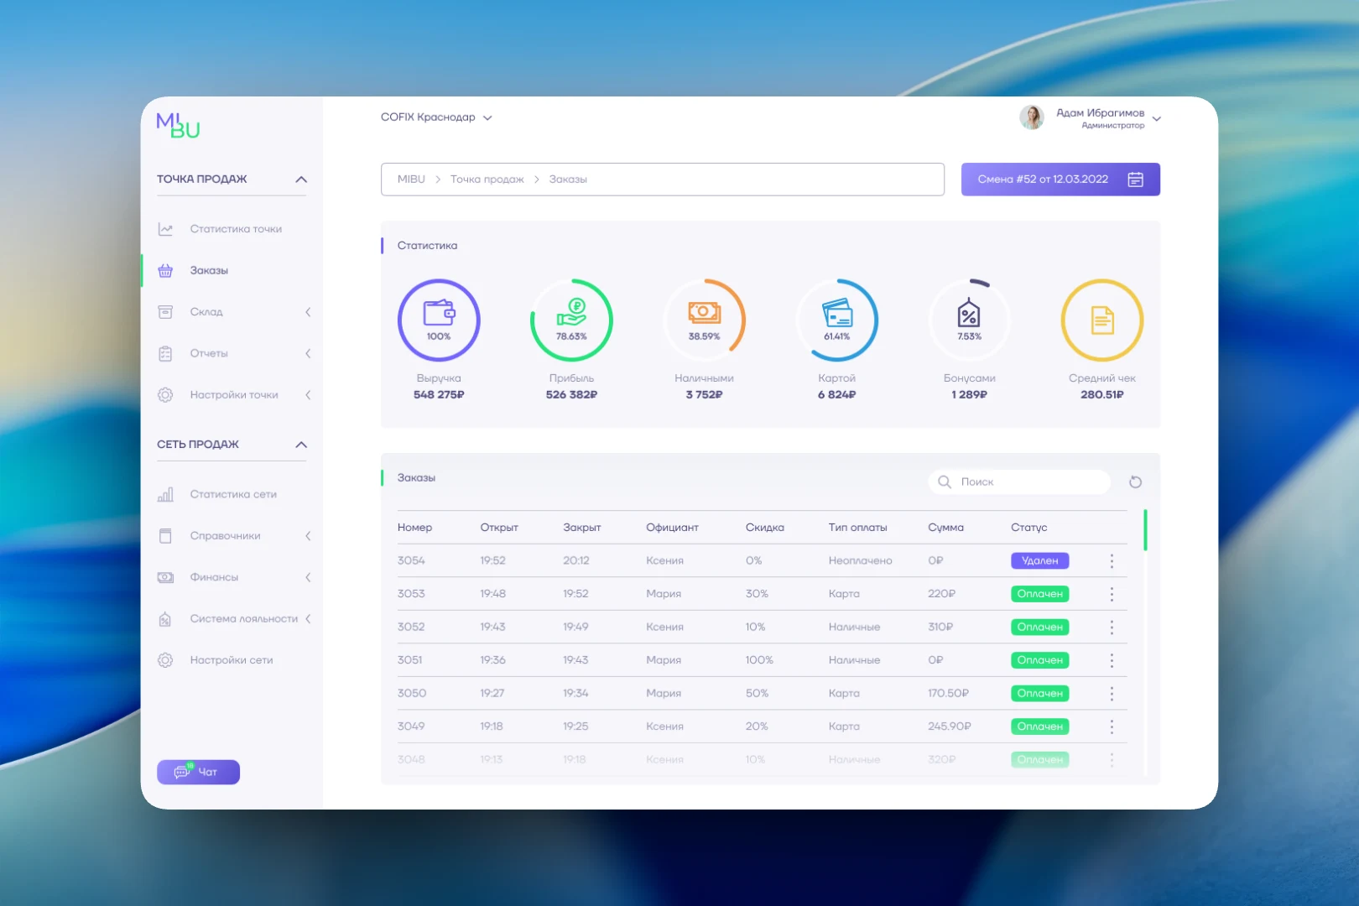The height and width of the screenshot is (906, 1359).
Task: Click the orders table green scrollbar
Action: [x=1145, y=530]
